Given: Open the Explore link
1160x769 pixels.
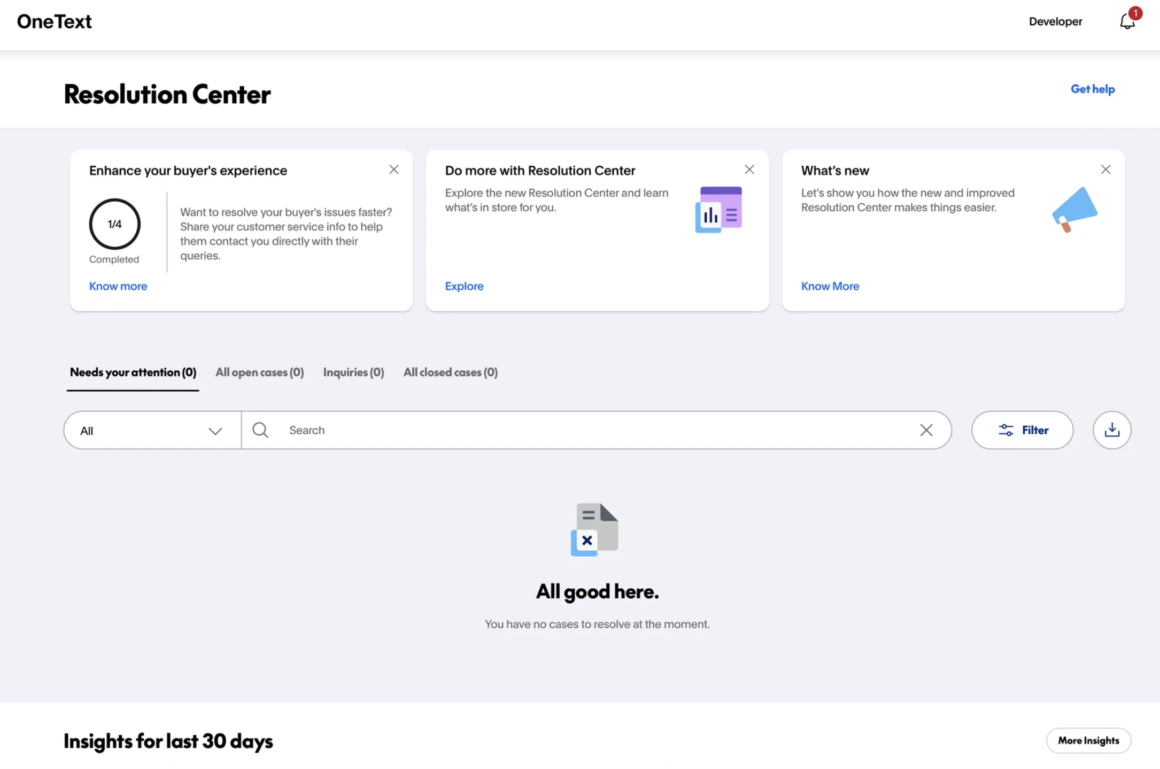Looking at the screenshot, I should pyautogui.click(x=464, y=286).
